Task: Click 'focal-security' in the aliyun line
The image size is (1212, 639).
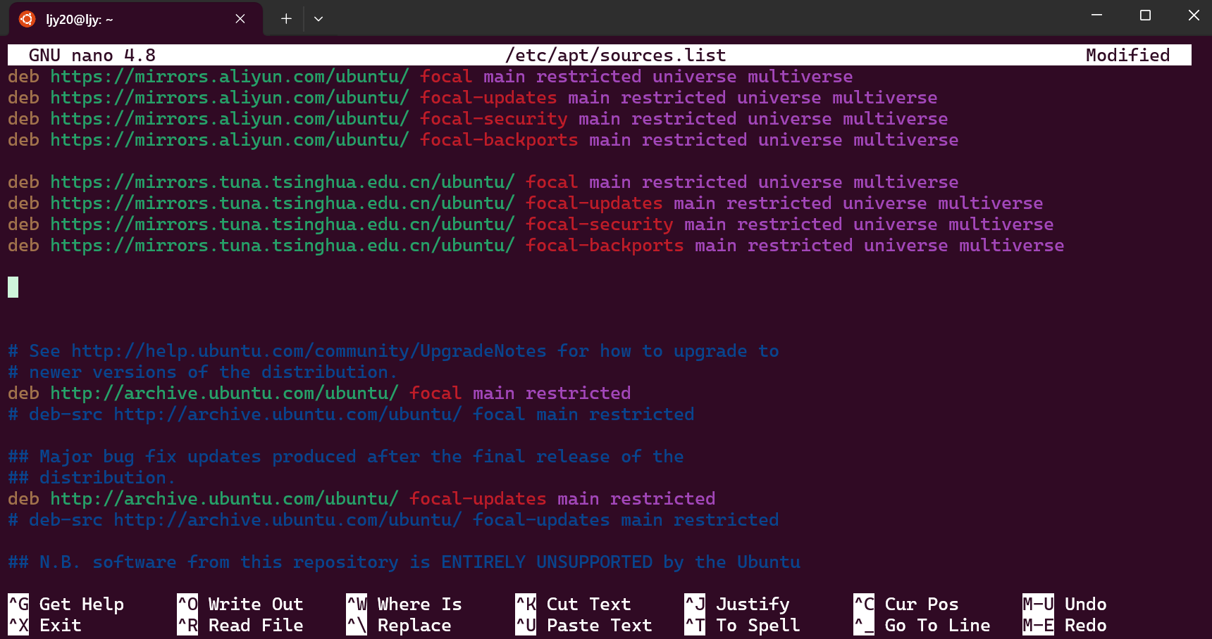Action: pyautogui.click(x=494, y=119)
